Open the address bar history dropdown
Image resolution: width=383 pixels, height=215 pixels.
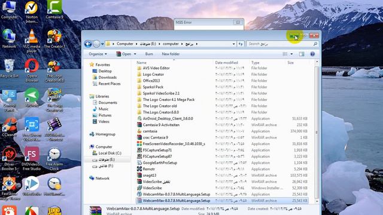point(233,44)
